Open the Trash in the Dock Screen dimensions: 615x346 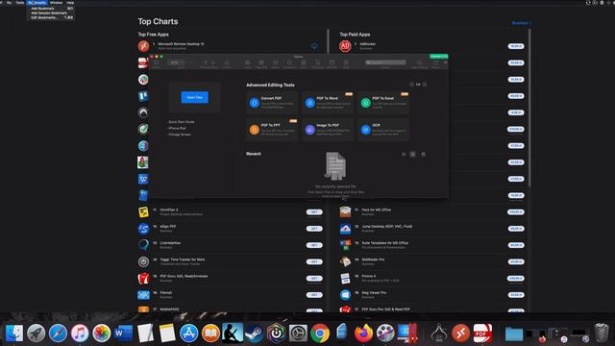(601, 334)
